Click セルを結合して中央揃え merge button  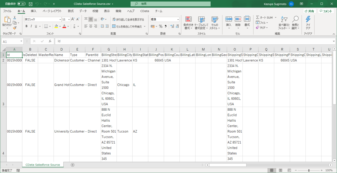[127, 26]
